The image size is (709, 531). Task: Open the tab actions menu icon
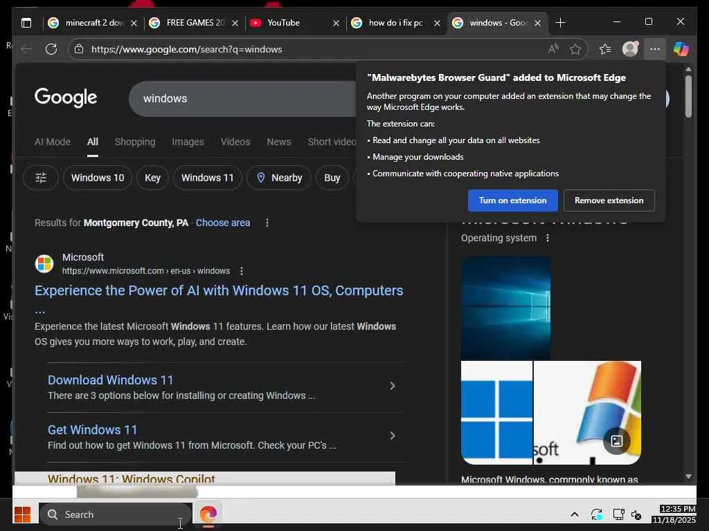(x=26, y=23)
